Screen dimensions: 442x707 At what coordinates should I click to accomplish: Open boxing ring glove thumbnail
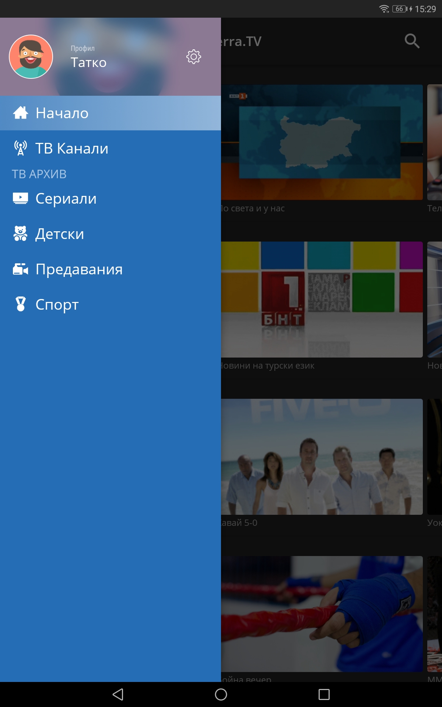tap(322, 614)
